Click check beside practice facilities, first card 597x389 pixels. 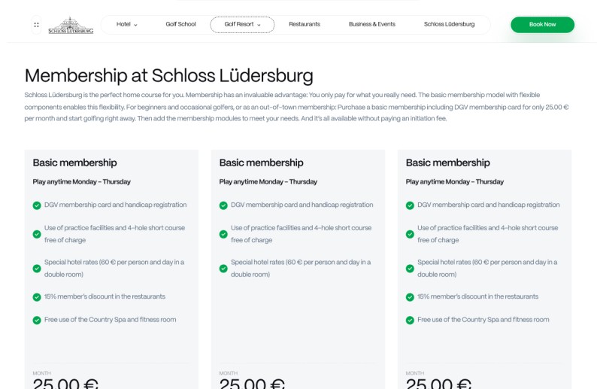(37, 234)
